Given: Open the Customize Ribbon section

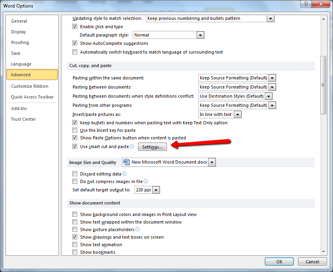Looking at the screenshot, I should [30, 86].
